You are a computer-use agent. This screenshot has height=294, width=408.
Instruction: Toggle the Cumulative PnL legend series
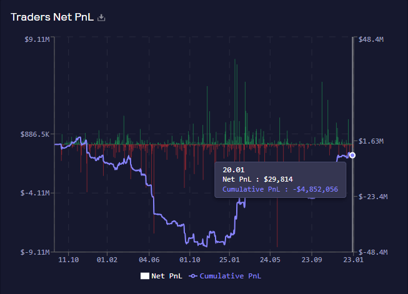[225, 276]
